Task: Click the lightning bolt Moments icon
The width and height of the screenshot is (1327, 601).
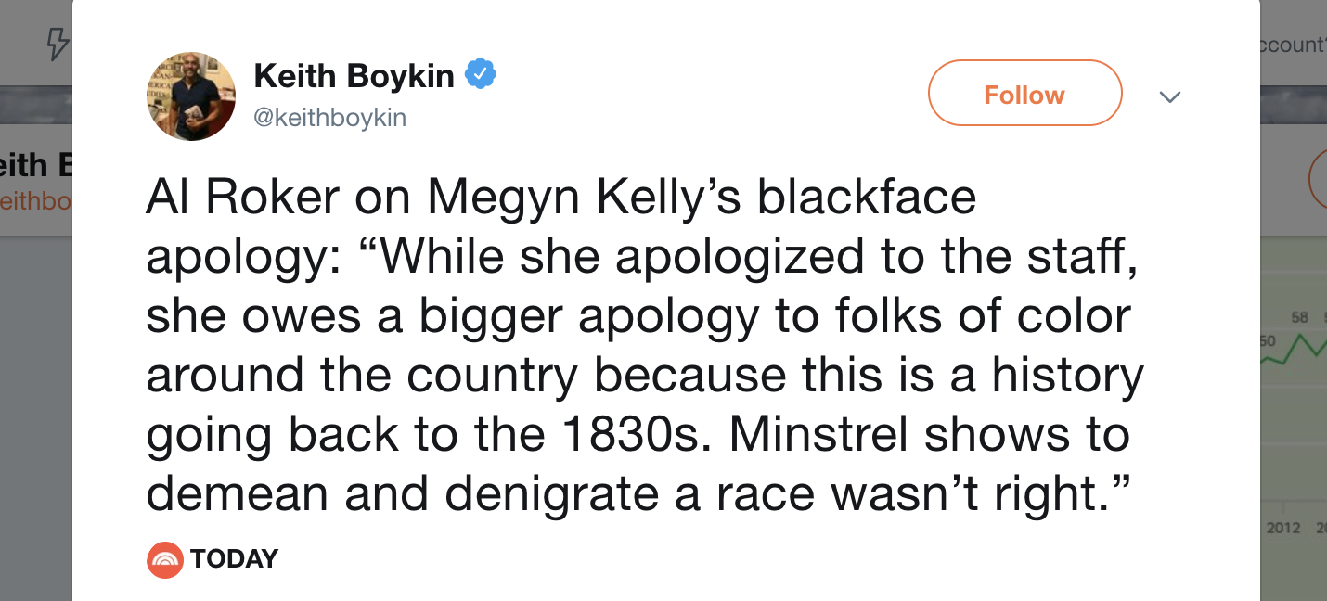Action: [x=58, y=44]
